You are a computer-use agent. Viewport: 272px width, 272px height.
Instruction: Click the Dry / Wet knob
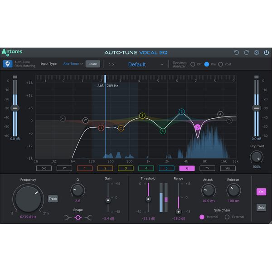tap(257, 157)
